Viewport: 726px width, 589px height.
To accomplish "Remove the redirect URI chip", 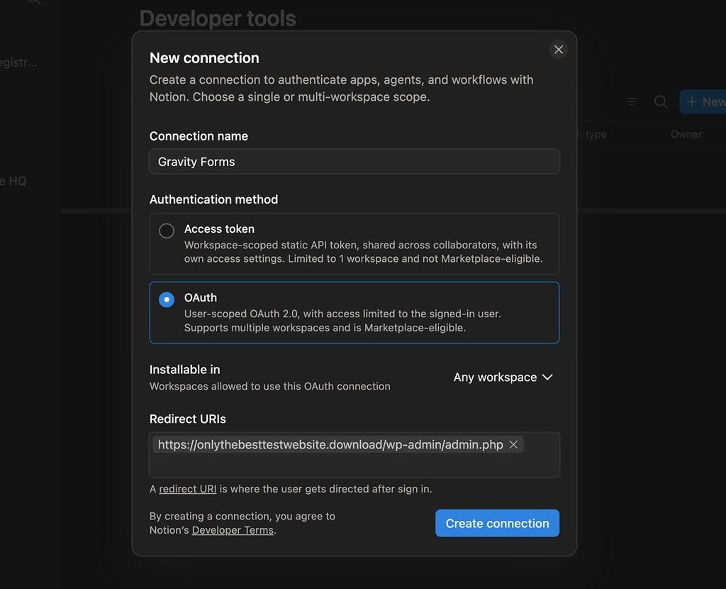I will pos(513,444).
